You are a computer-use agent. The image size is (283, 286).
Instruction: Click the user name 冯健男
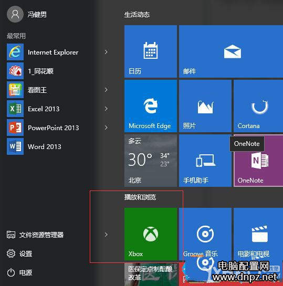pyautogui.click(x=37, y=14)
